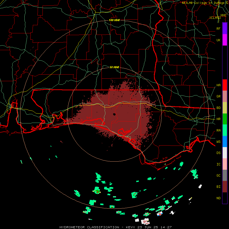This screenshot has width=229, height=229.
Task: Click the HR dark green legend swatch
Action: coord(225,119)
